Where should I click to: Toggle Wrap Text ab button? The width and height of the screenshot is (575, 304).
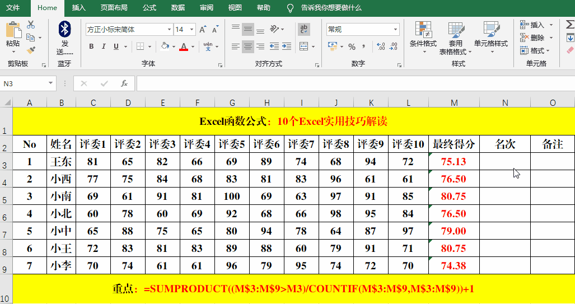[x=303, y=29]
